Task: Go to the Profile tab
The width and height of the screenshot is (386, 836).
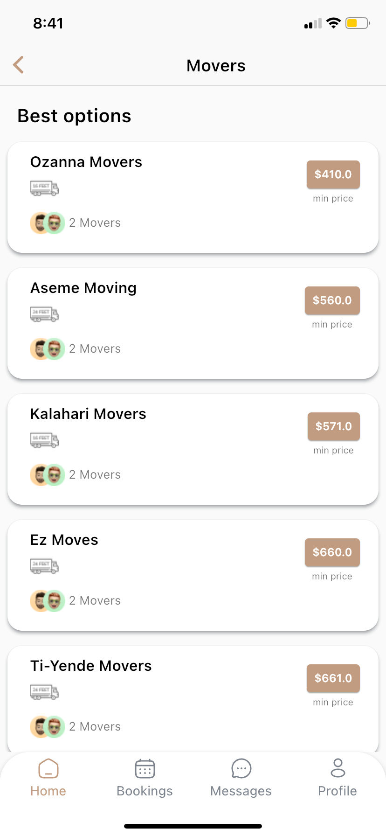Action: [338, 777]
